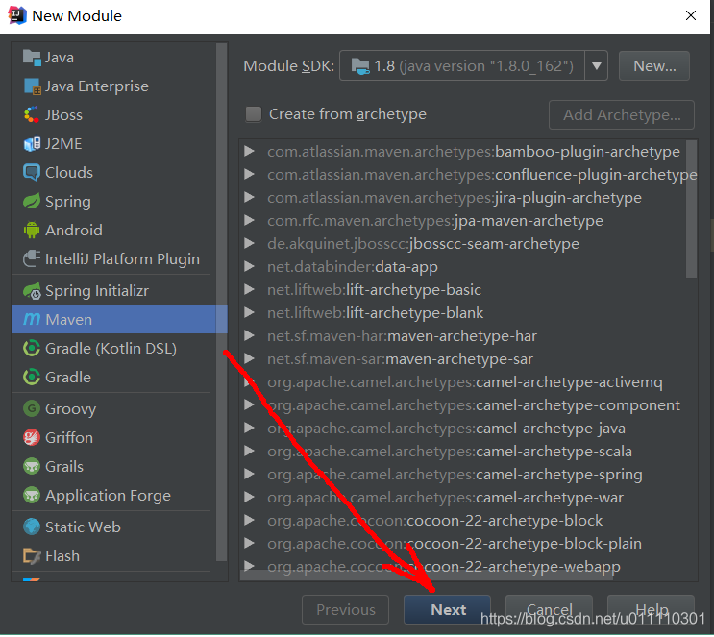Viewport: 714px width, 637px height.
Task: Select the Groovy module type label
Action: click(x=70, y=409)
